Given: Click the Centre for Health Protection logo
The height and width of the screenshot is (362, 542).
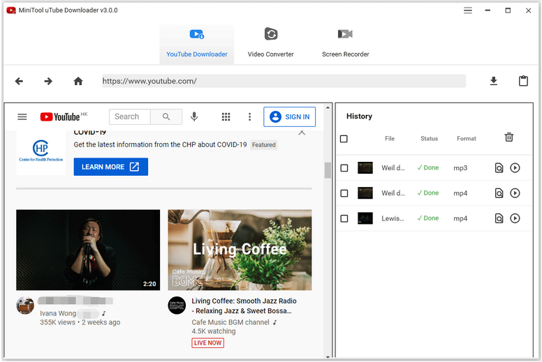Looking at the screenshot, I should pyautogui.click(x=41, y=151).
